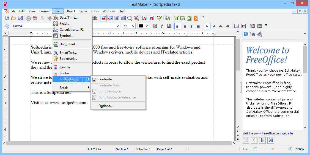Justify the paragraph text
Image resolution: width=310 pixels, height=155 pixels.
point(198,26)
